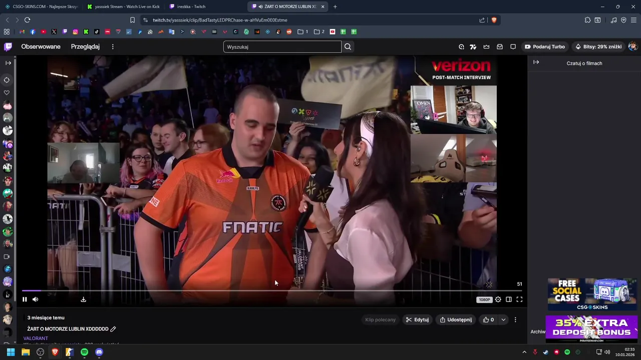Click the heart followed icon in sidebar
Viewport: 641px width, 360px height.
pyautogui.click(x=7, y=92)
